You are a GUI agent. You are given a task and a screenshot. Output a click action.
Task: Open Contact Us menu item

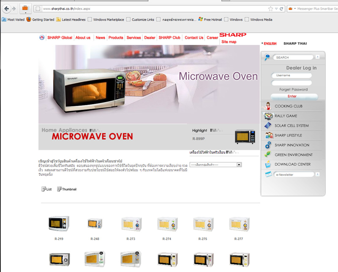194,38
